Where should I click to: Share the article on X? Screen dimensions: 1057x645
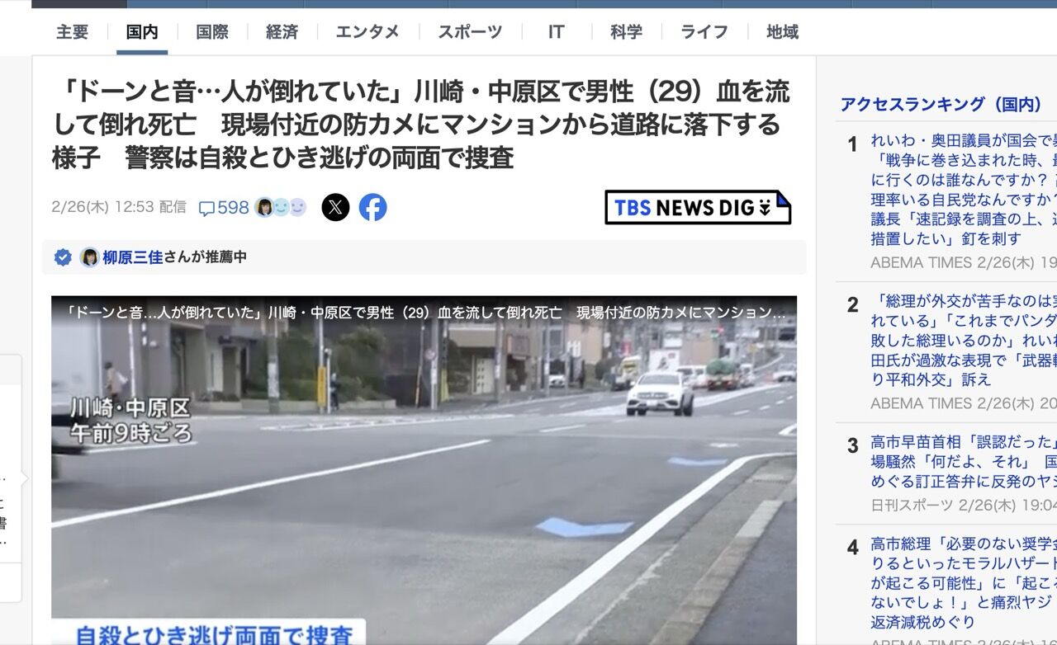click(335, 207)
